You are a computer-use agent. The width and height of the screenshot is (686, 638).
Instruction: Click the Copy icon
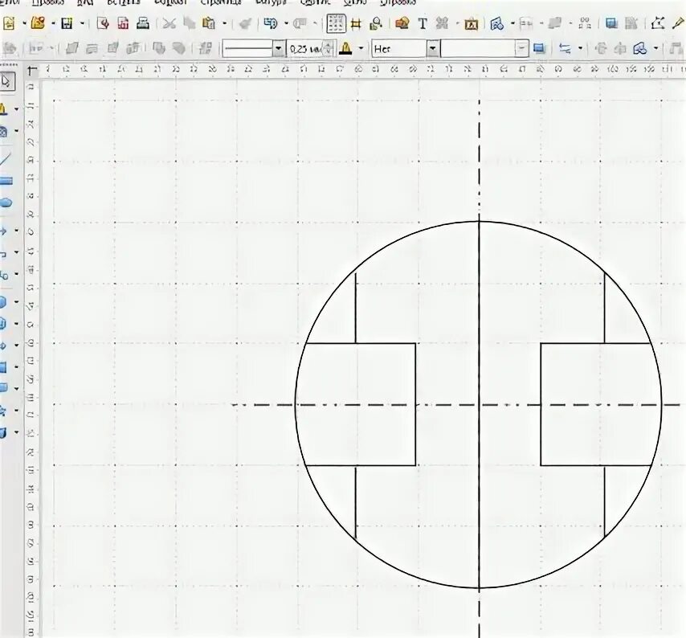pos(189,23)
